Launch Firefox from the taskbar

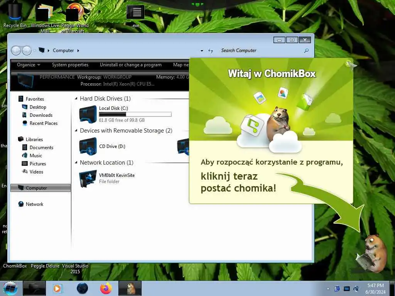click(x=106, y=288)
